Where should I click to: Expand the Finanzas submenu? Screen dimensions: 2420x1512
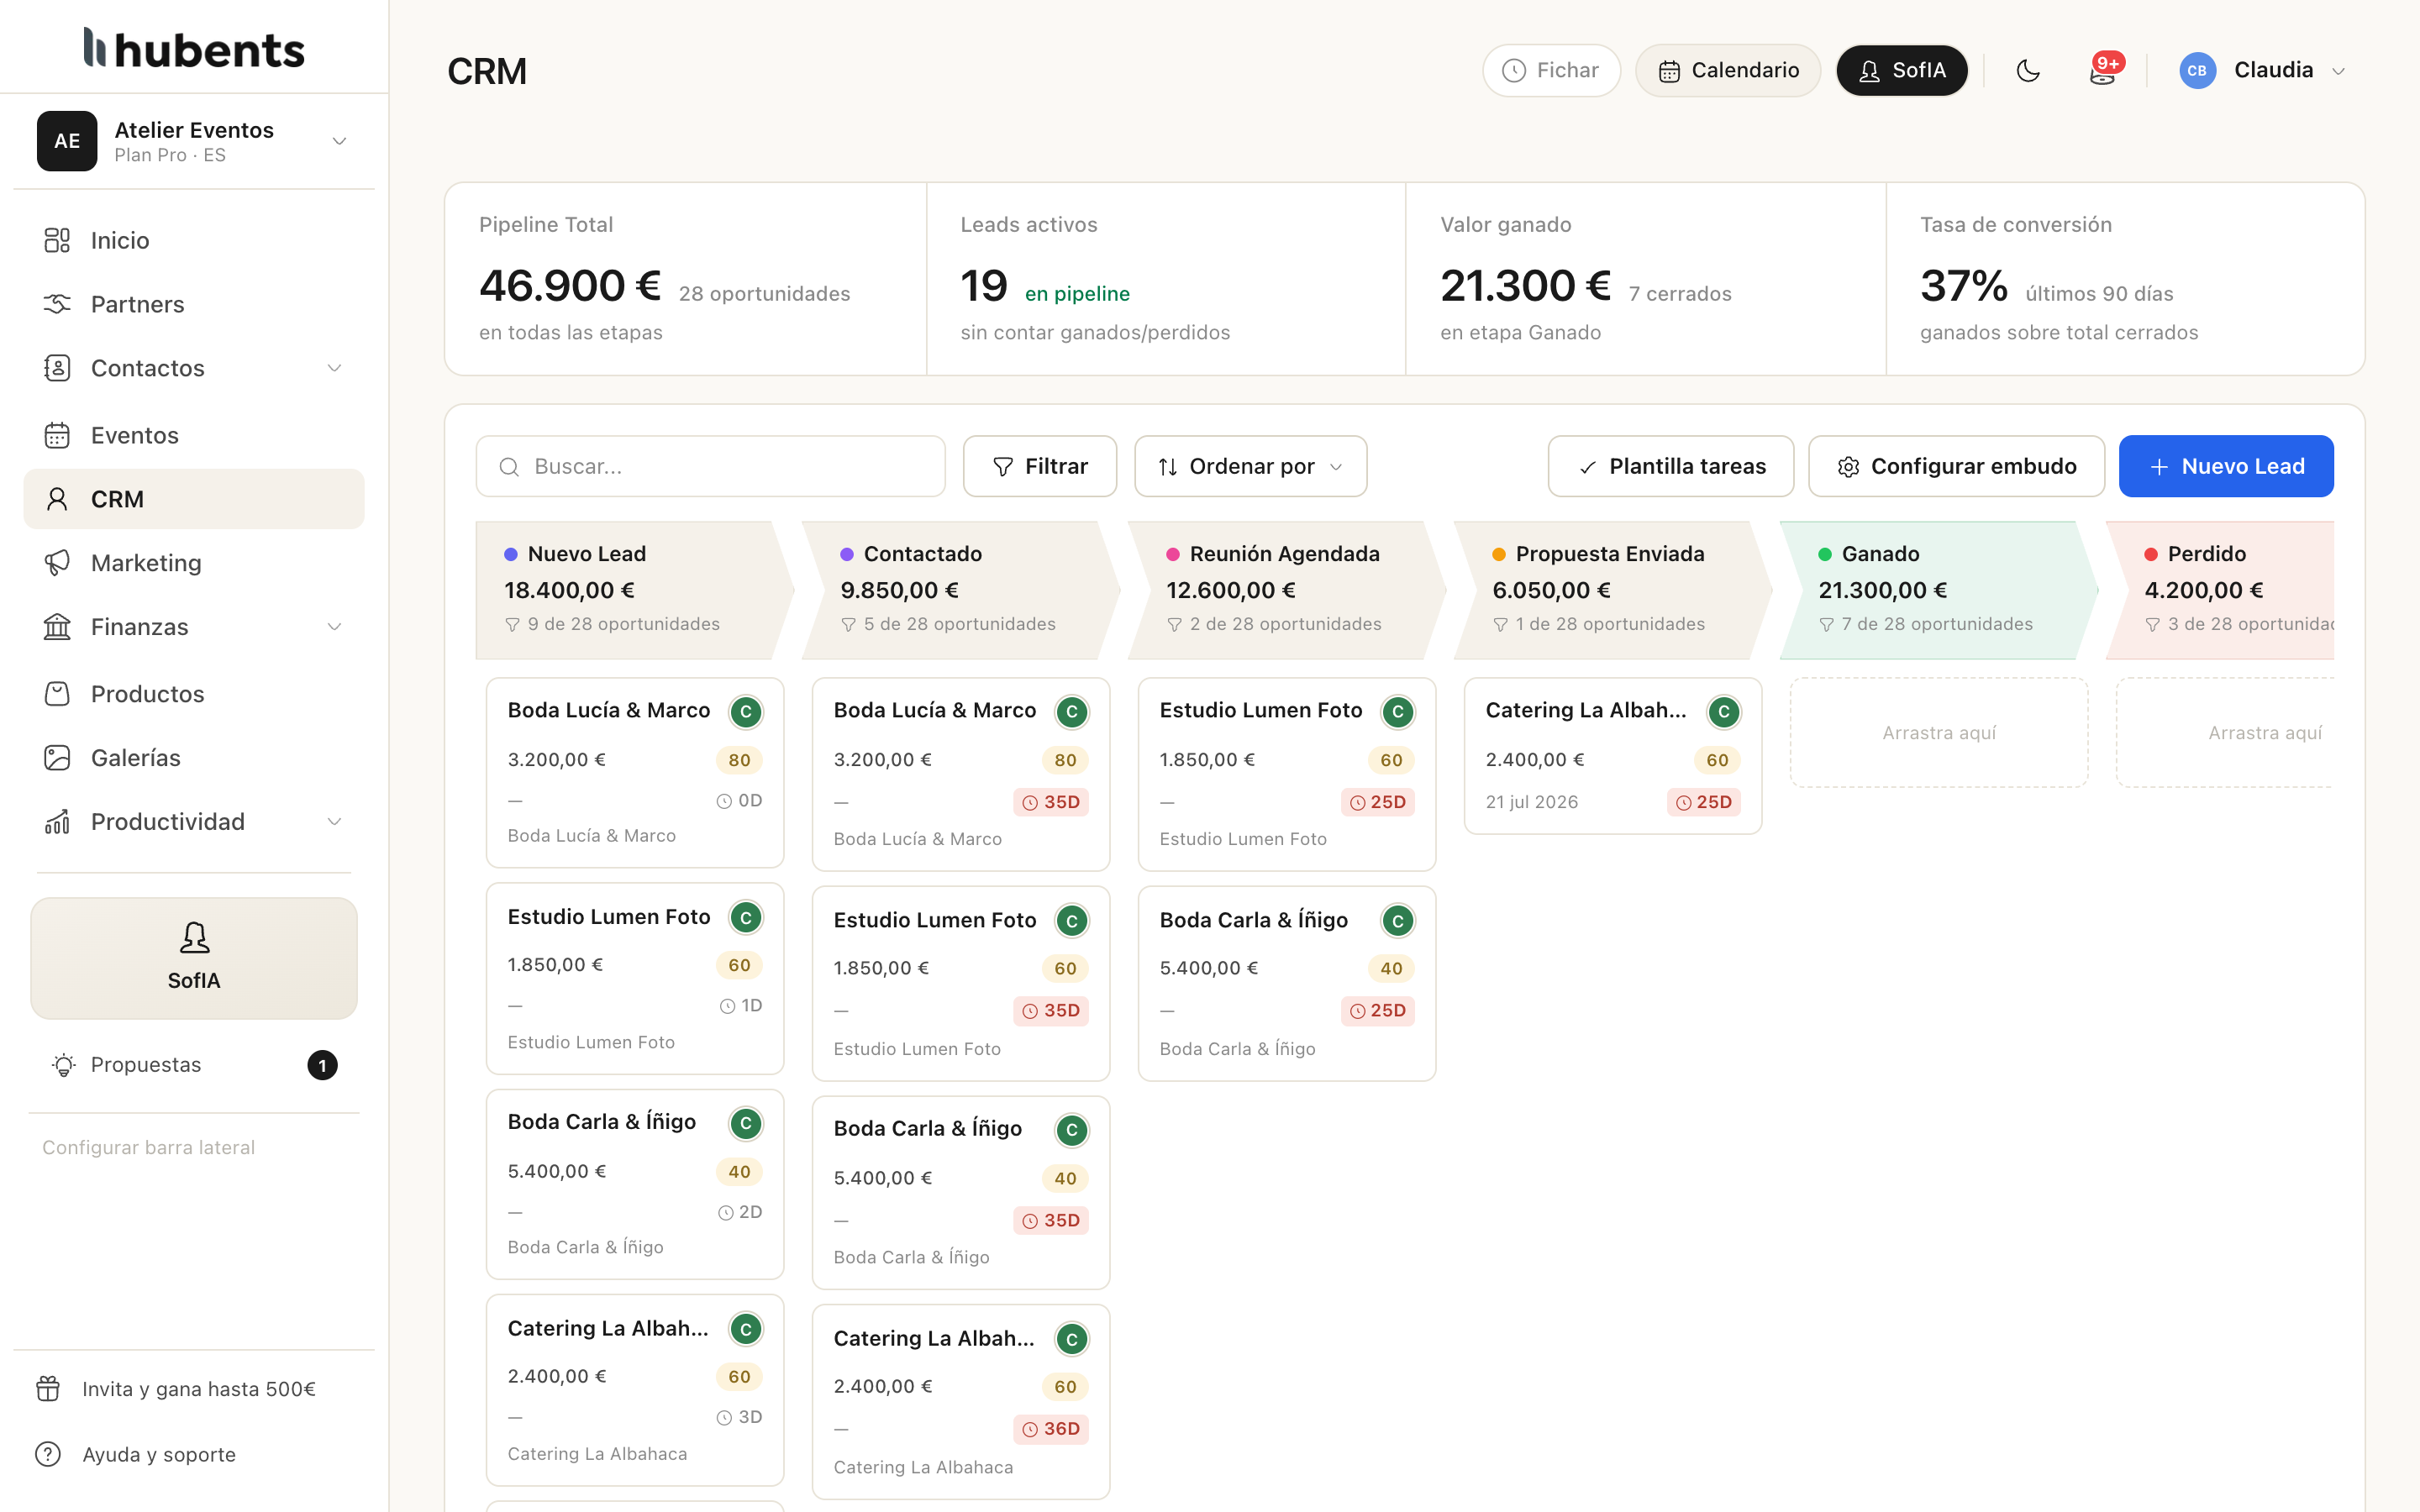point(334,627)
